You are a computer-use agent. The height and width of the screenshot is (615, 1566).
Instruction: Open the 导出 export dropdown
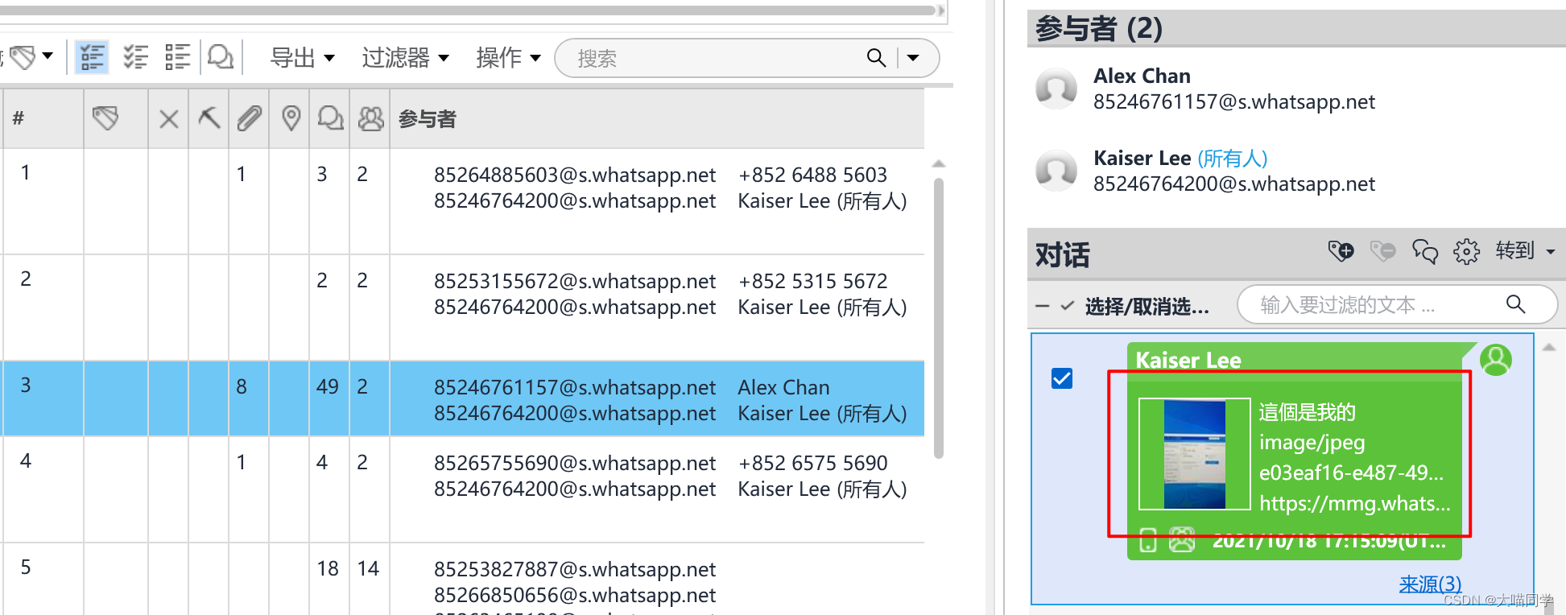tap(303, 58)
